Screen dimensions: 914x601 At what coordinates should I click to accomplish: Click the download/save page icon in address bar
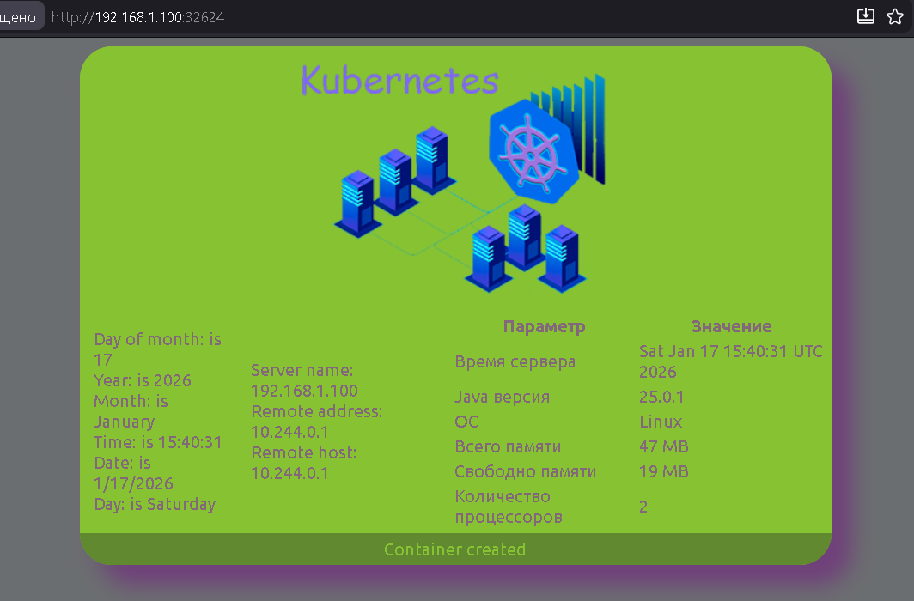tap(866, 16)
